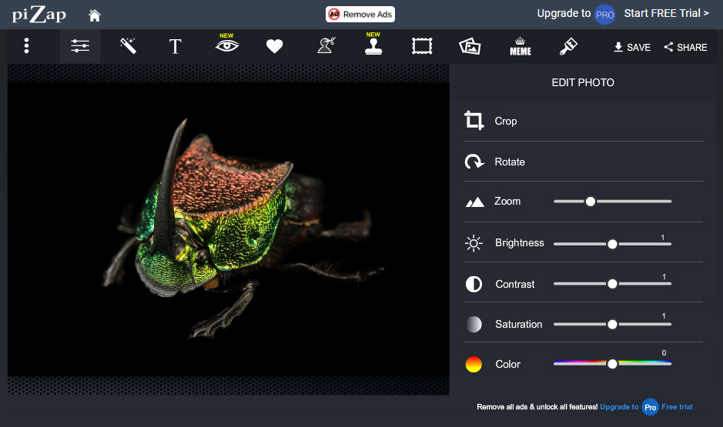The image size is (723, 427).
Task: Click the Zoom label text
Action: 507,202
